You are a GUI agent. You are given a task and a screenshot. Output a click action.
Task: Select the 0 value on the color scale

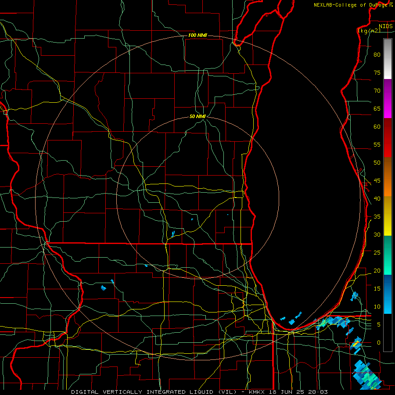click(x=379, y=343)
